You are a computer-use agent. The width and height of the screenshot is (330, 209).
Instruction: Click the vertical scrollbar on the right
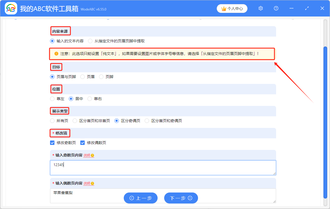click(x=325, y=121)
